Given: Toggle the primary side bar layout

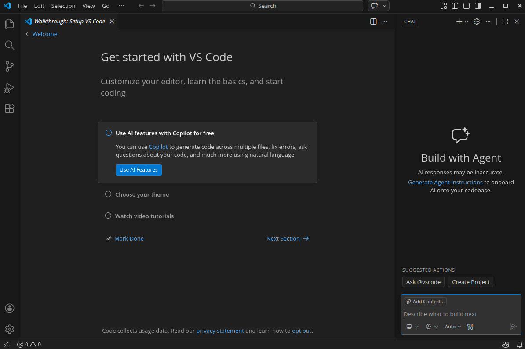Looking at the screenshot, I should (455, 6).
